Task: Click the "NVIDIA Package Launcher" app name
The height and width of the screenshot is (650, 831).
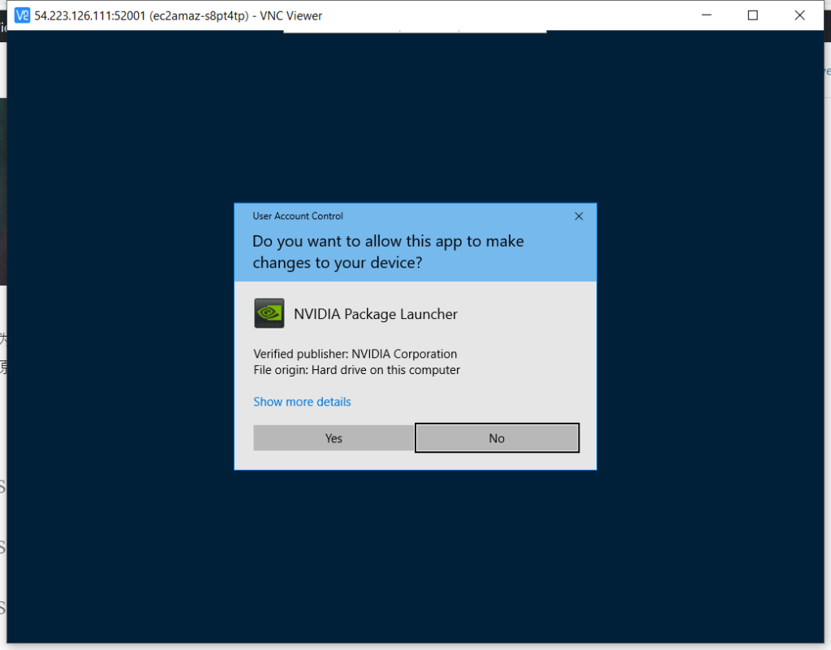Action: [x=375, y=314]
